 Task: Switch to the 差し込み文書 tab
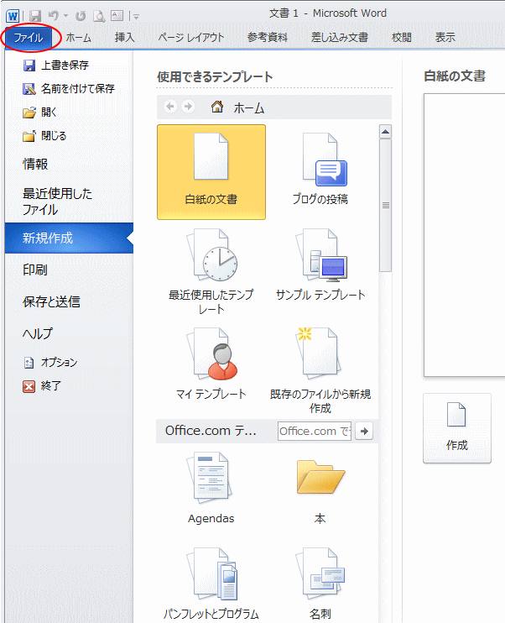click(340, 38)
